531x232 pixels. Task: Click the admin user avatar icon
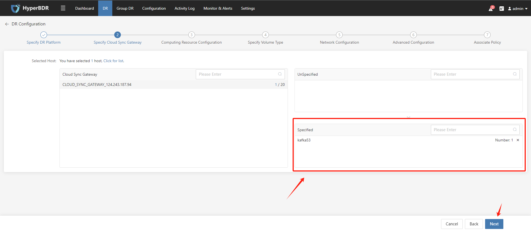tap(510, 9)
